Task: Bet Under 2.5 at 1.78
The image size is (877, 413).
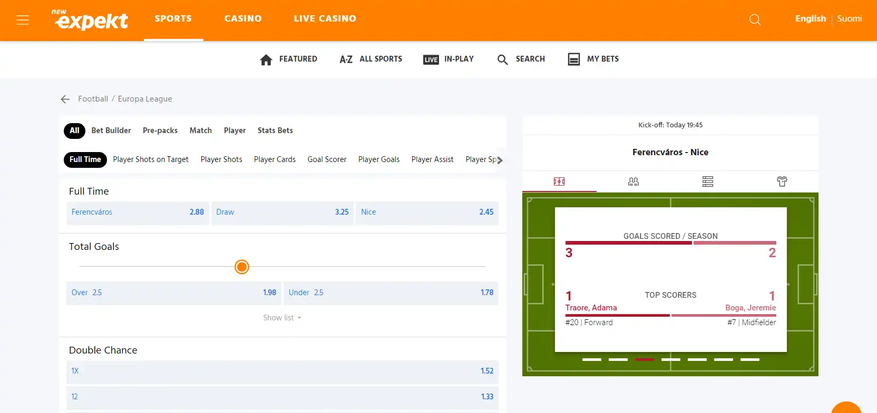Action: (391, 293)
